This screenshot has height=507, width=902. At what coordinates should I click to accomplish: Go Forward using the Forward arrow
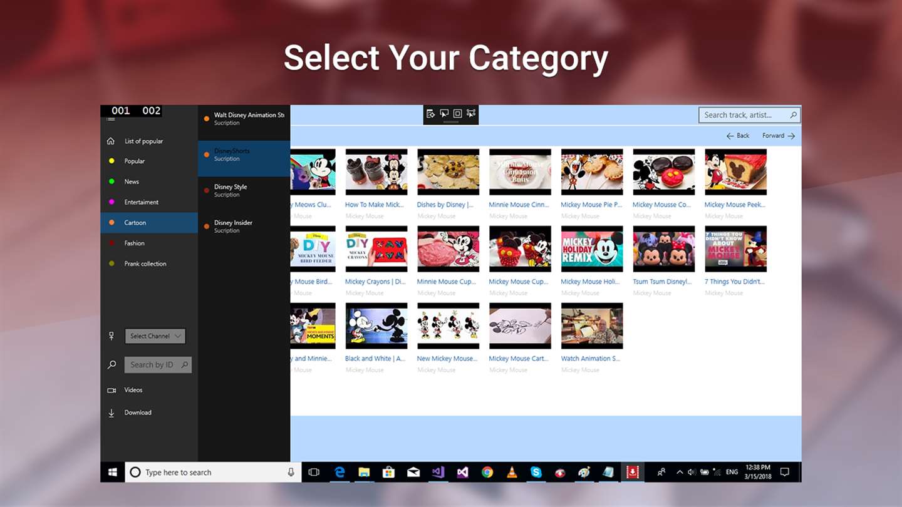(779, 136)
